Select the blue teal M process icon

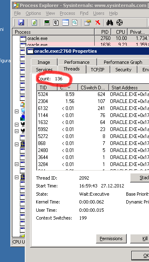pos(23,118)
